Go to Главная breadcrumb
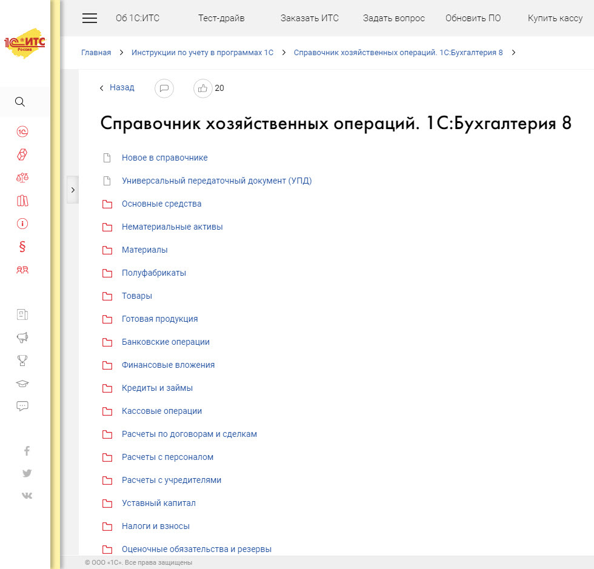The image size is (594, 569). [96, 53]
